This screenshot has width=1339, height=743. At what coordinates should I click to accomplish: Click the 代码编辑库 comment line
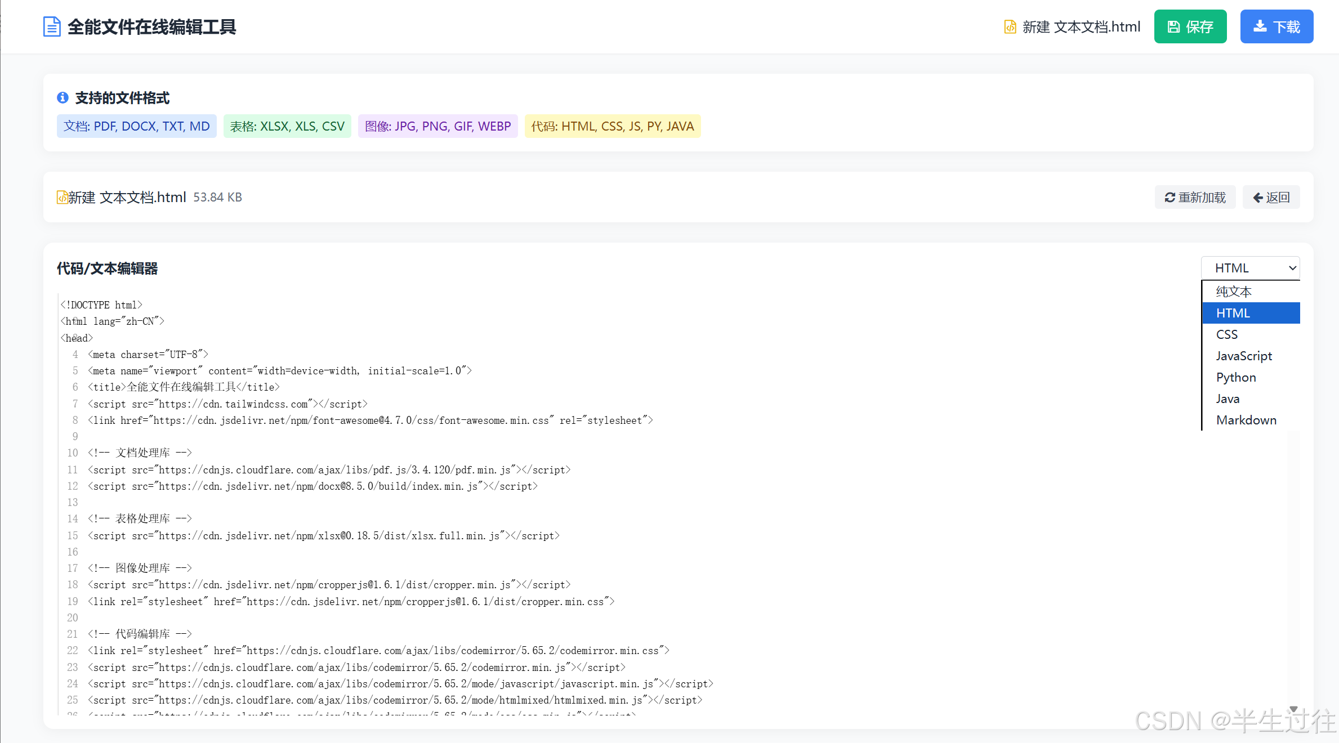pos(140,634)
